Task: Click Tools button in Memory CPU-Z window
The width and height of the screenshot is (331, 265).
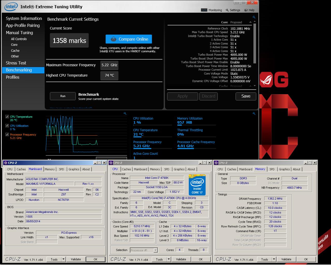Action: 265,259
